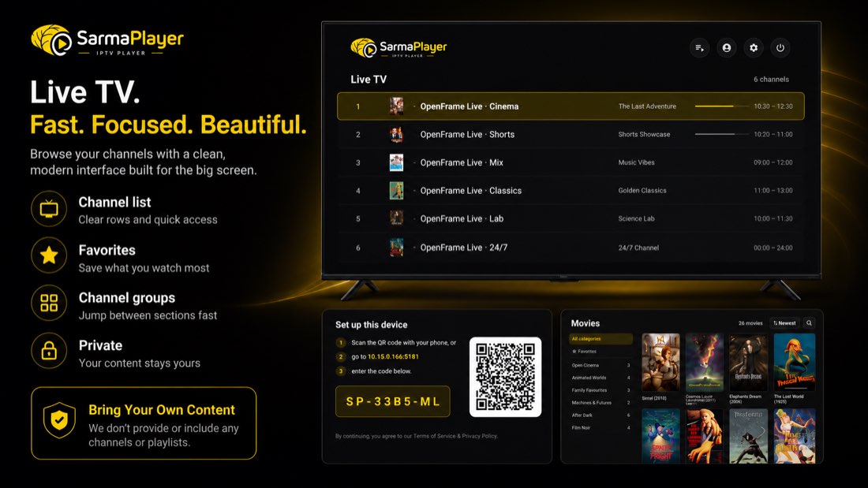The height and width of the screenshot is (488, 868).
Task: Select the After Dark category
Action: [x=600, y=415]
